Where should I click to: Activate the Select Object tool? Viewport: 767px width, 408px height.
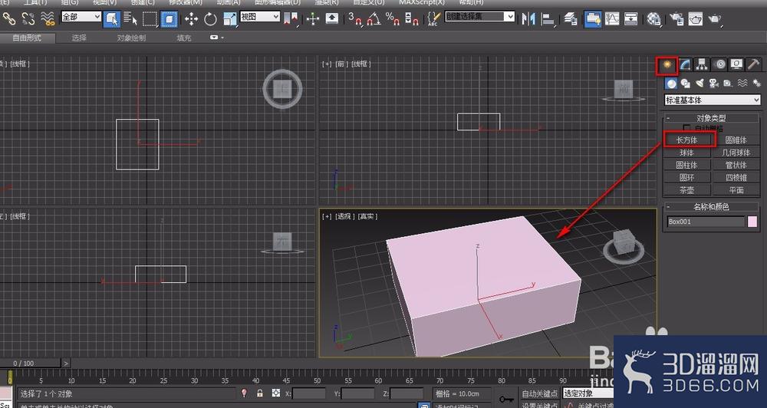pyautogui.click(x=112, y=19)
